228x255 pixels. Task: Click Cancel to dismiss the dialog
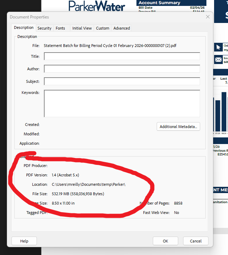[196, 241]
